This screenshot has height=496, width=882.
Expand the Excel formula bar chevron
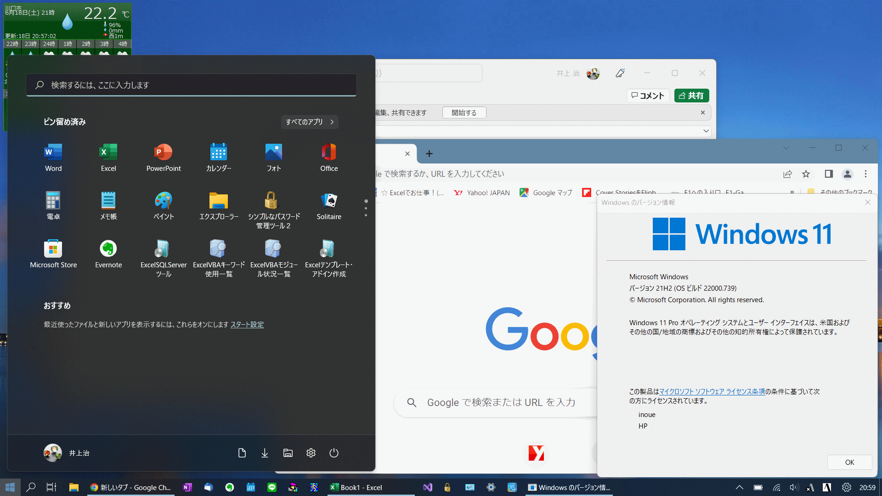click(706, 131)
